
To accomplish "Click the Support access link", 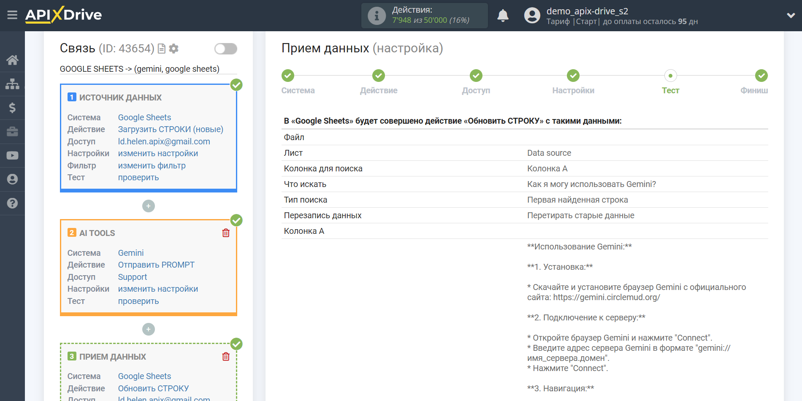I will 133,277.
